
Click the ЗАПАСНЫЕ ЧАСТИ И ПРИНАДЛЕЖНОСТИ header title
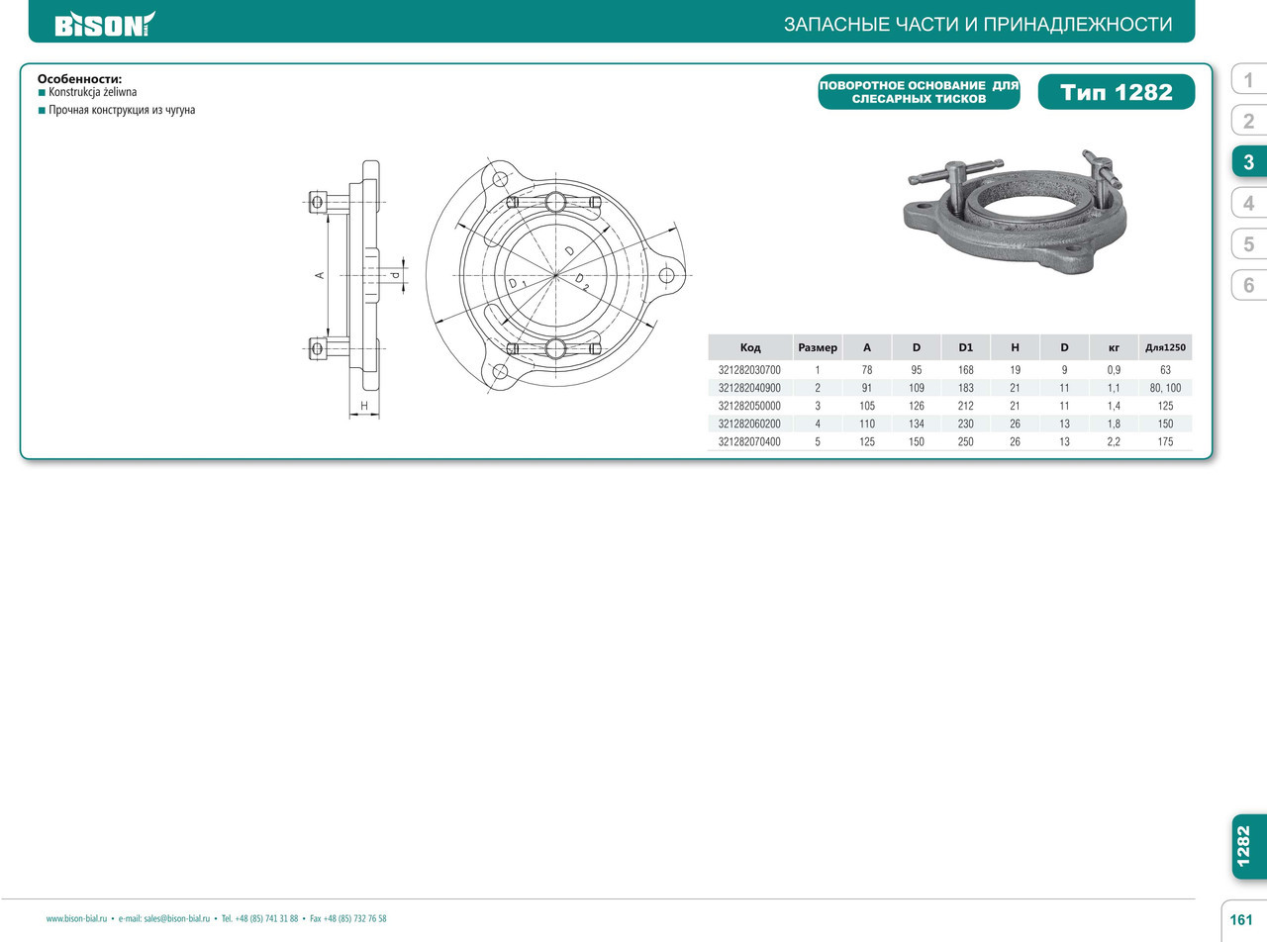978,25
